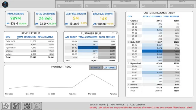Viewport: 196px width, 110px height.
Task: Switch Monthly Trend to Revenue
Action: [96, 68]
